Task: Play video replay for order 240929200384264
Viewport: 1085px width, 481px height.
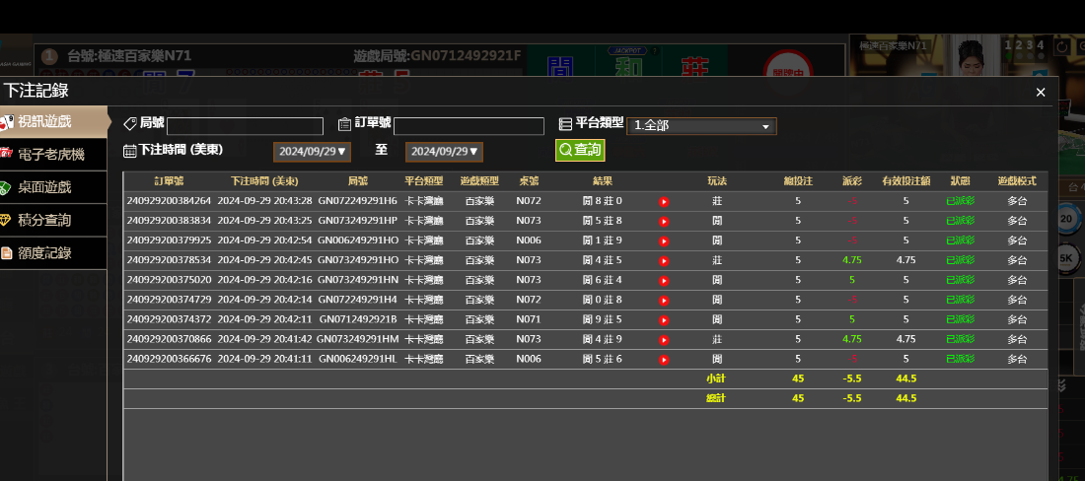Action: (x=664, y=201)
